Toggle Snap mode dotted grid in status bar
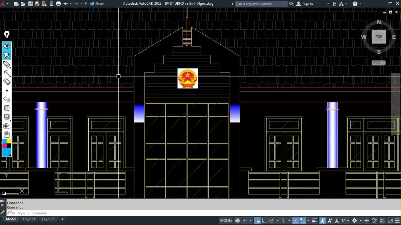 tap(245, 221)
